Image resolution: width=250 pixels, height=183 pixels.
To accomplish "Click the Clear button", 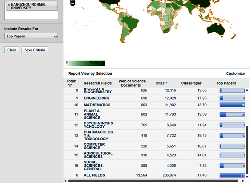I will 12,50.
